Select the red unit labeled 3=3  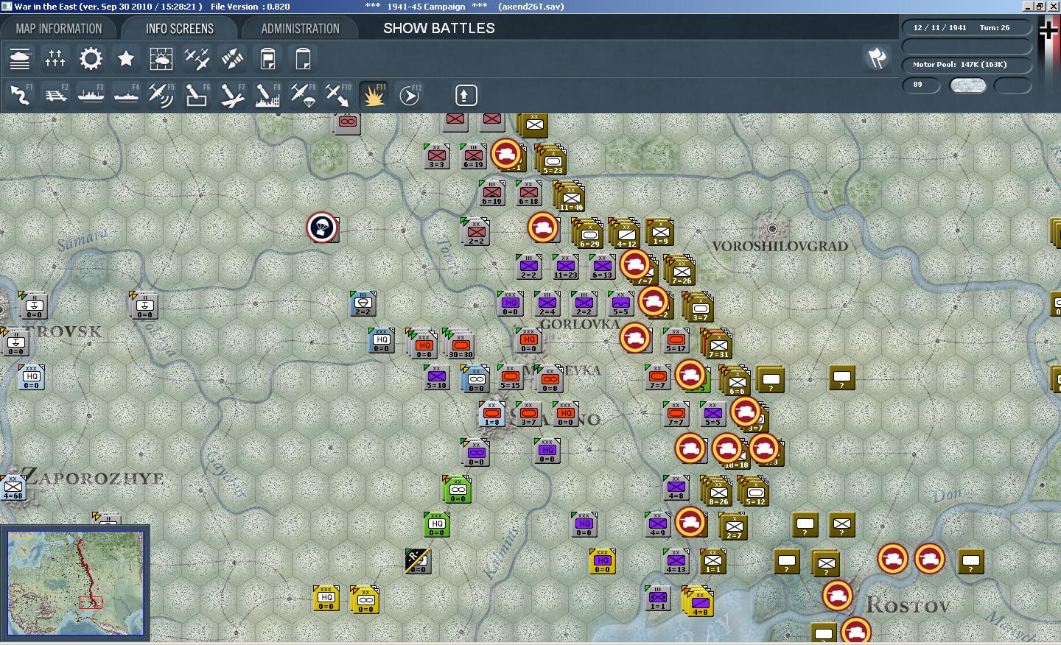tap(436, 155)
